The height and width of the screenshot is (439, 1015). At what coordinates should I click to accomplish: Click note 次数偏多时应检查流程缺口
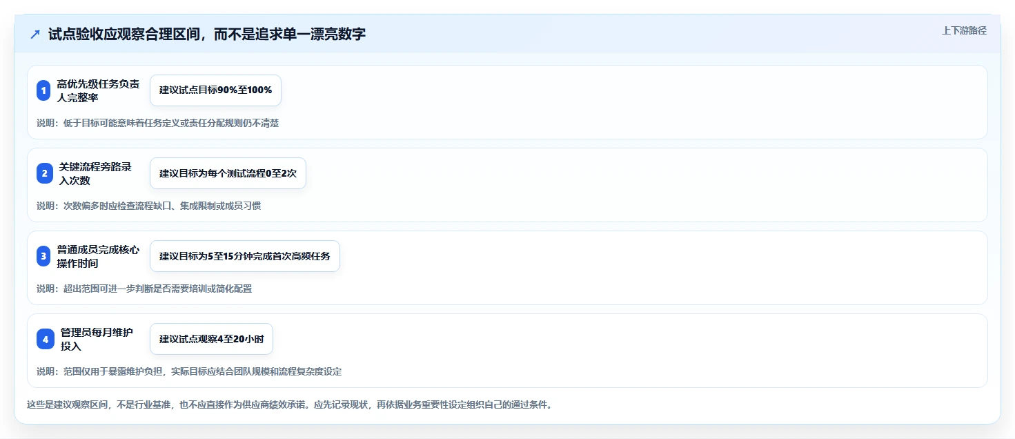coord(149,206)
